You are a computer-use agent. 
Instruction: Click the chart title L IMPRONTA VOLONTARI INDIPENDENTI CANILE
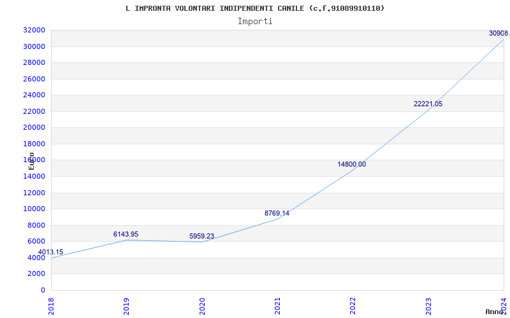tap(255, 8)
